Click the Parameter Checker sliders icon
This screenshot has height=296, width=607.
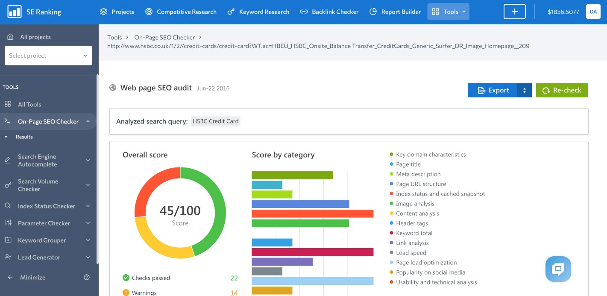click(x=8, y=223)
